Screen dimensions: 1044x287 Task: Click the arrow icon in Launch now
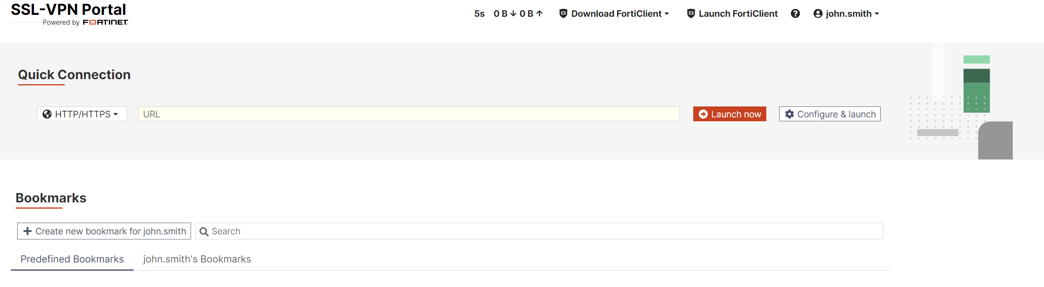[x=703, y=114]
